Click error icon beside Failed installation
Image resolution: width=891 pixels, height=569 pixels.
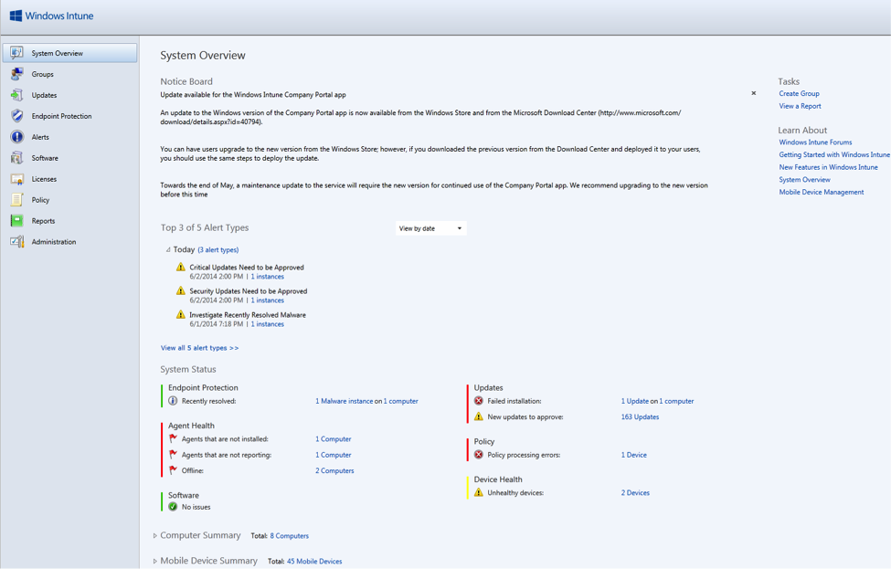tap(479, 401)
